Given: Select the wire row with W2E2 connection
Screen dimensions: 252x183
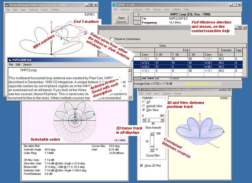Looking at the screenshot, I should tap(188, 67).
